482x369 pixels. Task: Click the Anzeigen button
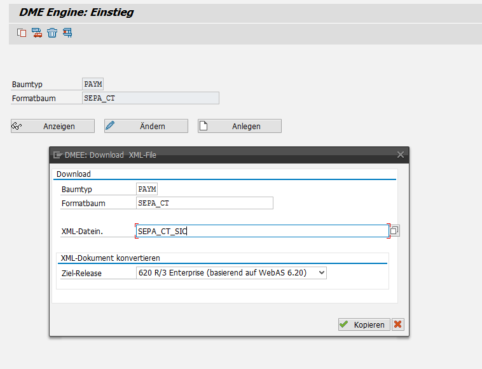pos(53,126)
